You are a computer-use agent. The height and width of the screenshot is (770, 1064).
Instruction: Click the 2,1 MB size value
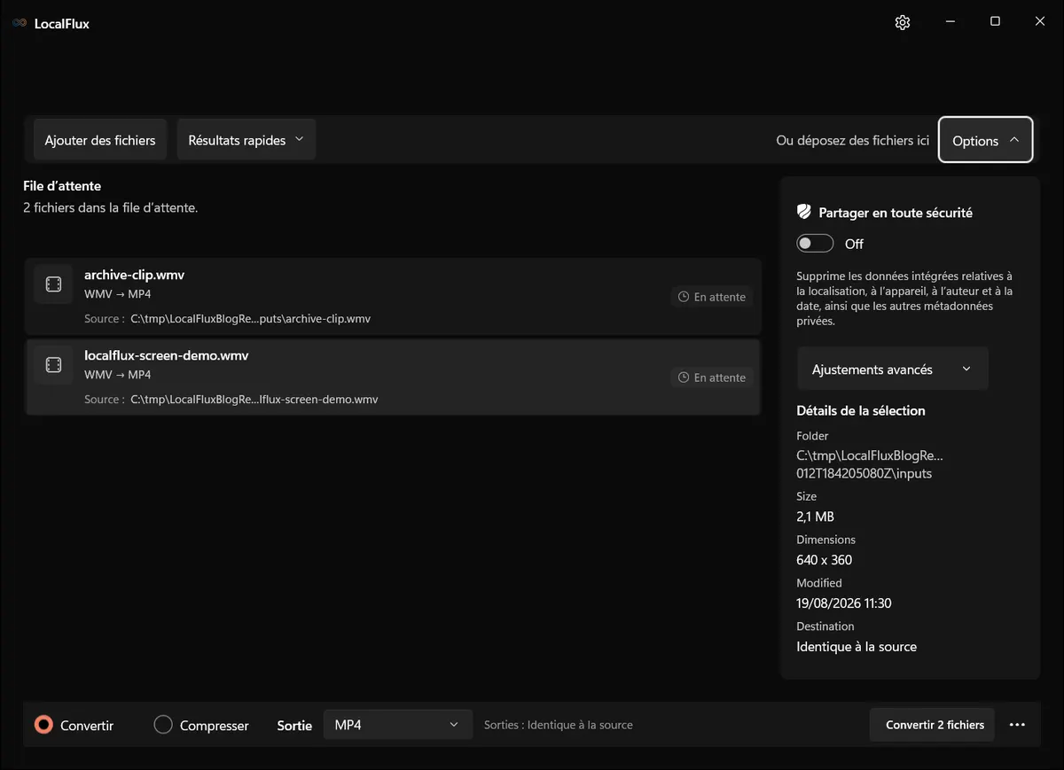(816, 517)
